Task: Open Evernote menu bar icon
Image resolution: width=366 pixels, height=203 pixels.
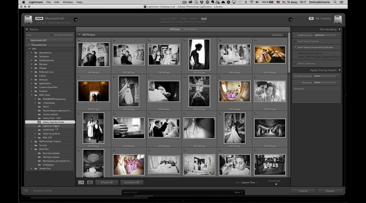Action: coord(213,2)
